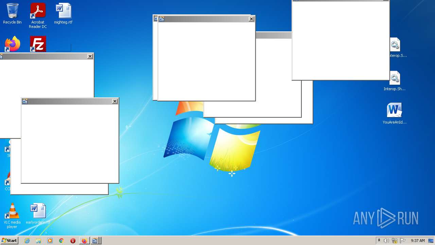Close the frontmost blank window on the left

coord(115,101)
